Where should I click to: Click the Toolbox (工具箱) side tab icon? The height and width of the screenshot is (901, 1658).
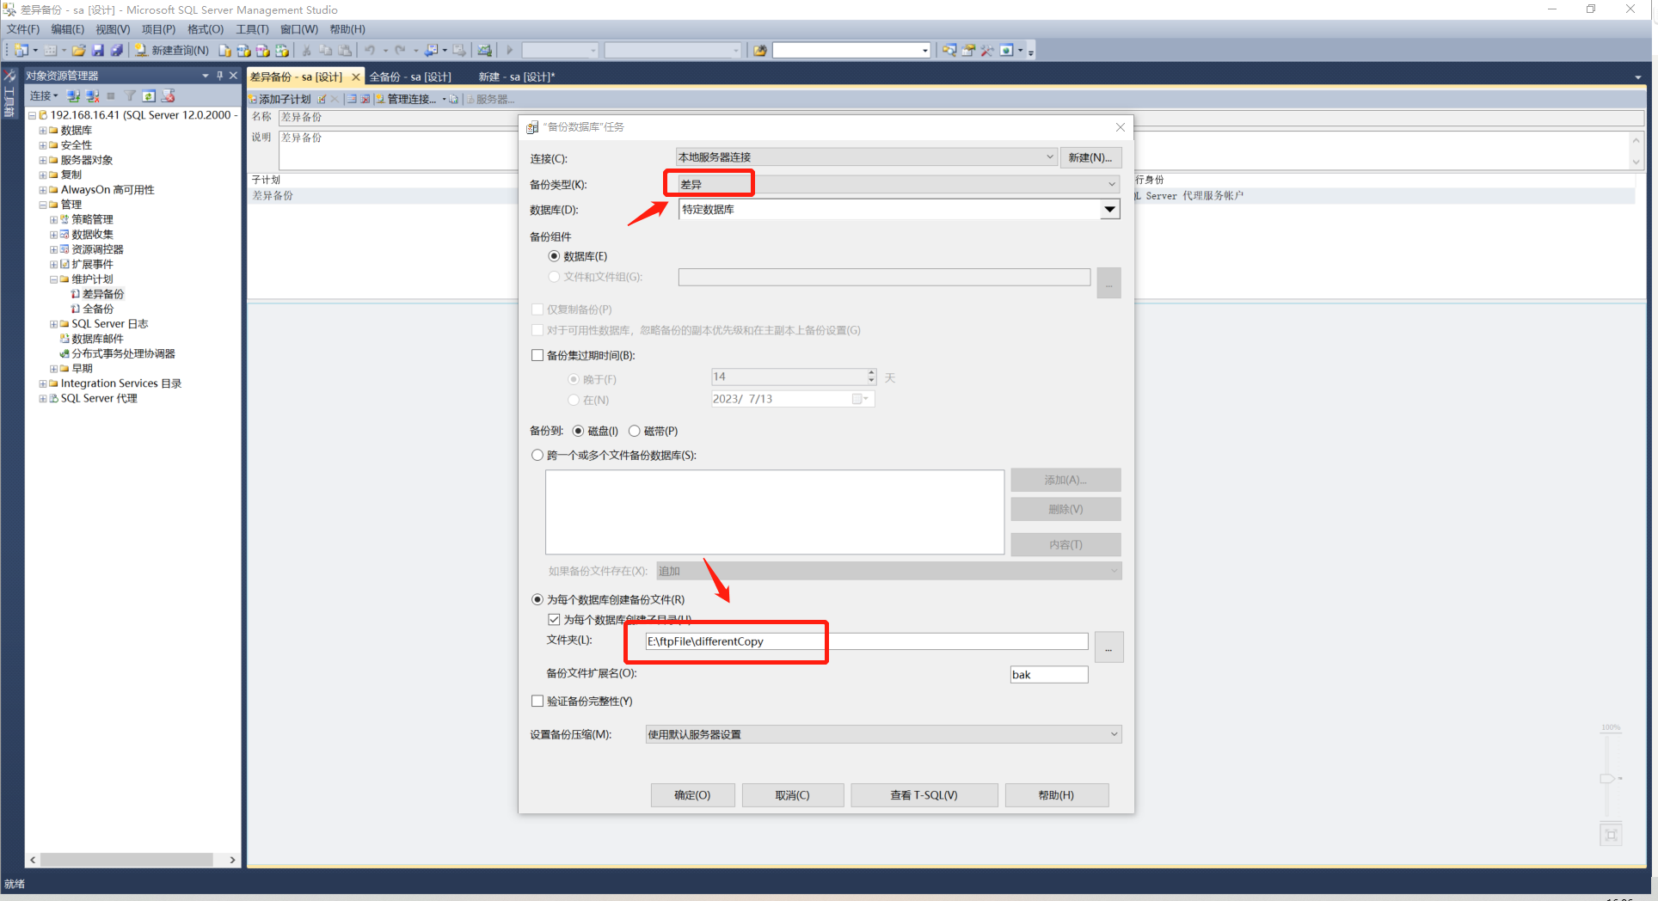(x=10, y=93)
